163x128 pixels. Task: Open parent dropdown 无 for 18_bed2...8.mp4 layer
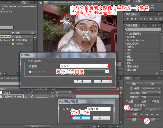pos(63,96)
